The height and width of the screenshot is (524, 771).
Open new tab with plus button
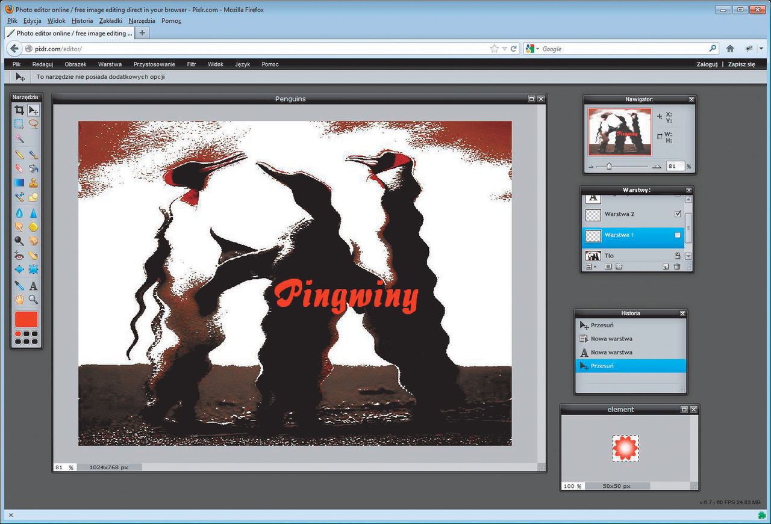142,33
